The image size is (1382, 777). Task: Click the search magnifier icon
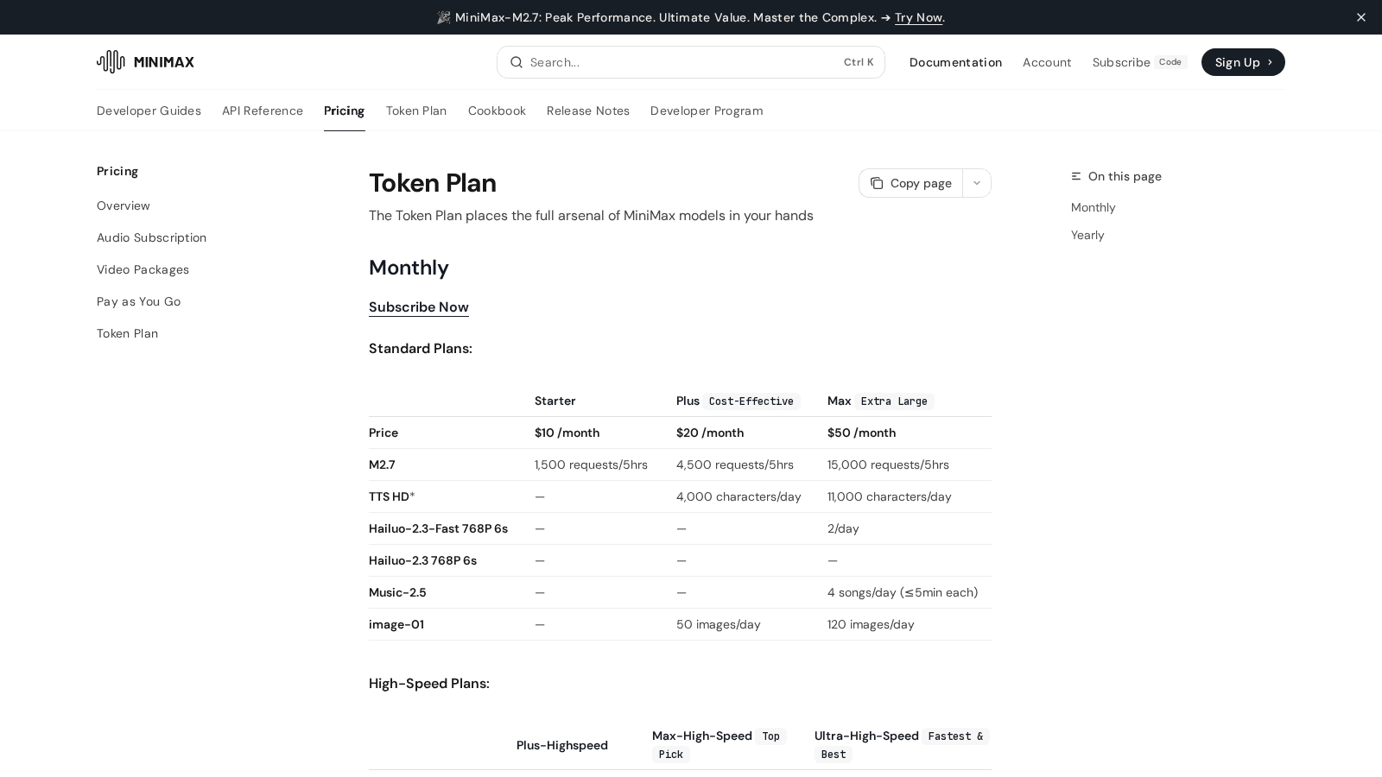click(x=517, y=62)
